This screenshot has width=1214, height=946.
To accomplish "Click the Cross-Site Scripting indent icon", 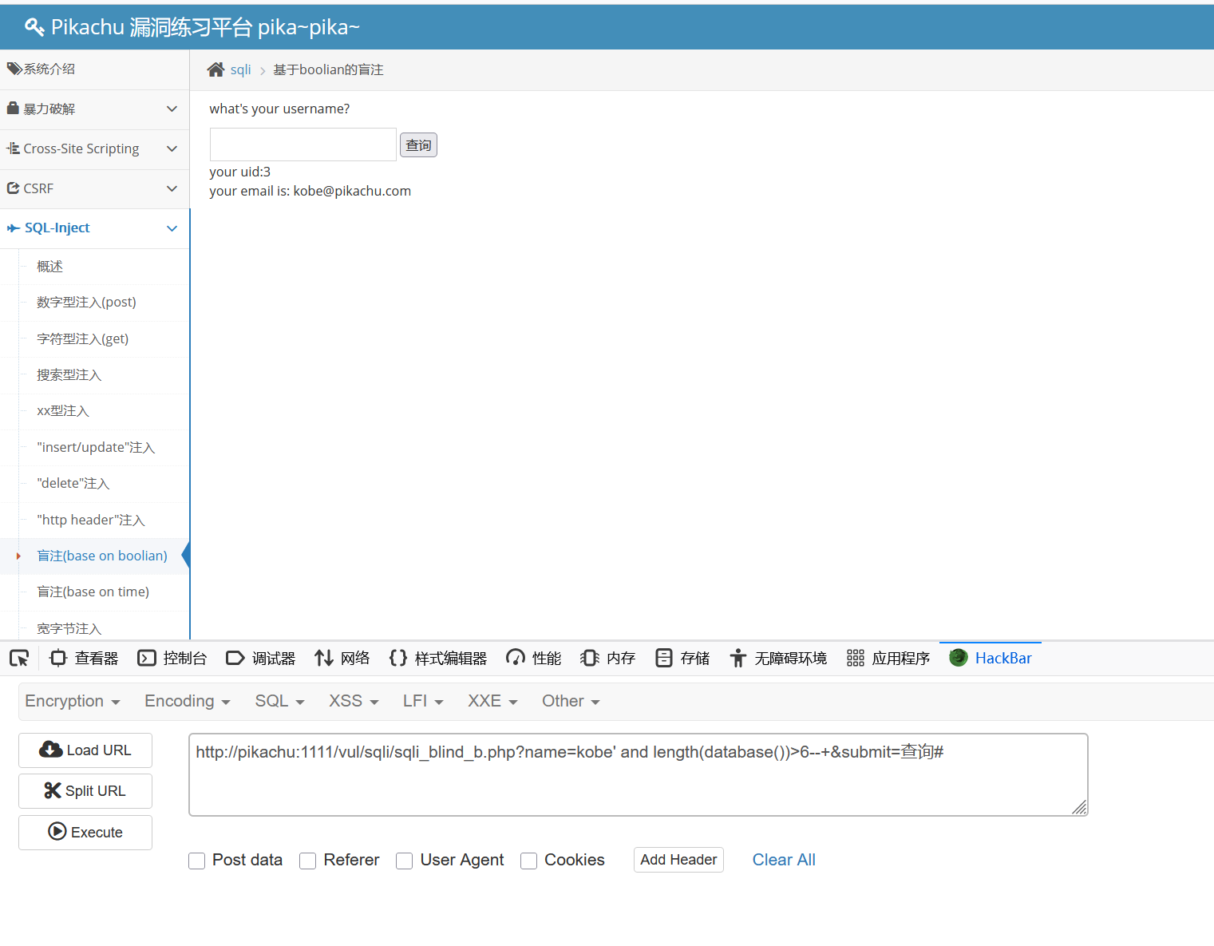I will [x=13, y=148].
